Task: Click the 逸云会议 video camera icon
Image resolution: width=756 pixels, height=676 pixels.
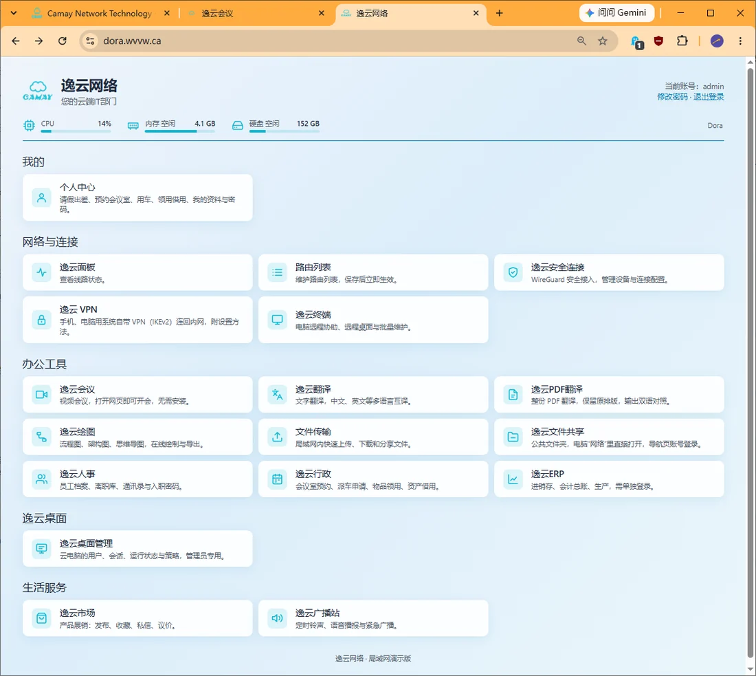Action: pyautogui.click(x=41, y=394)
